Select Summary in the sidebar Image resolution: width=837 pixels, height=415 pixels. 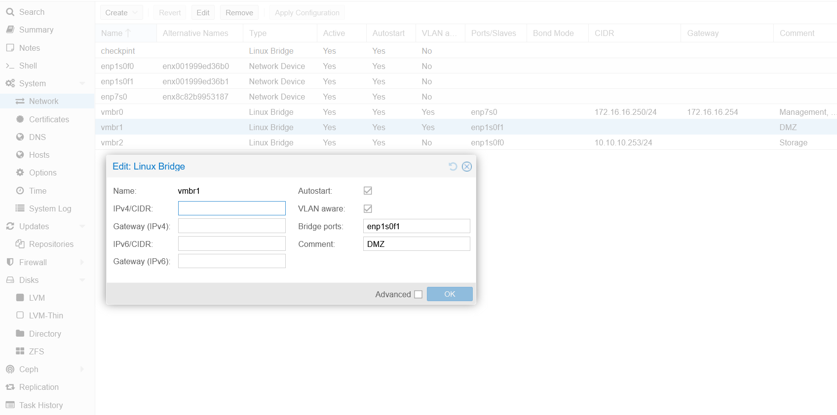[36, 30]
